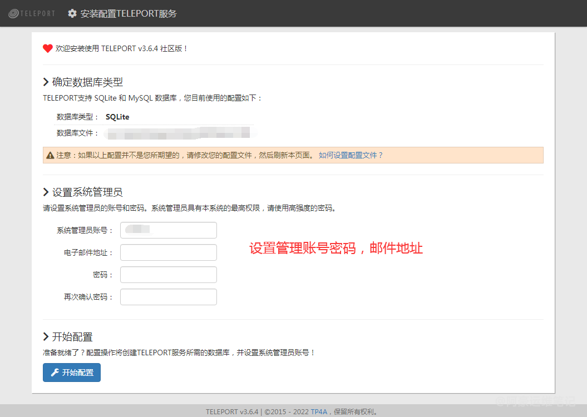Focus the 系统管理员账号 input field
587x417 pixels.
tap(169, 230)
